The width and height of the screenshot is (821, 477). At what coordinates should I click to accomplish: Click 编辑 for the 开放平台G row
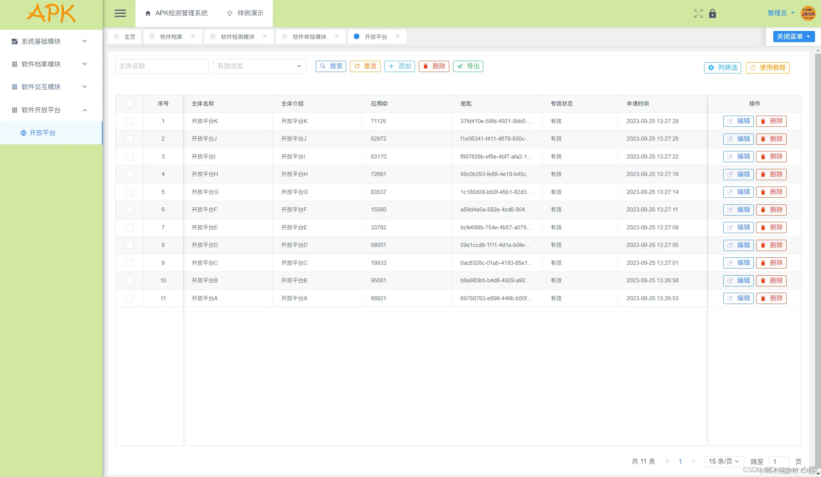(x=738, y=192)
